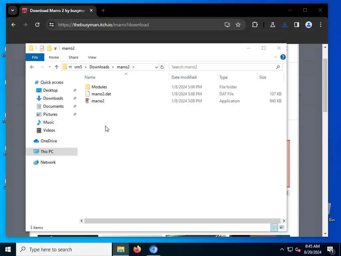Open Videos in navigation pane

[49, 130]
